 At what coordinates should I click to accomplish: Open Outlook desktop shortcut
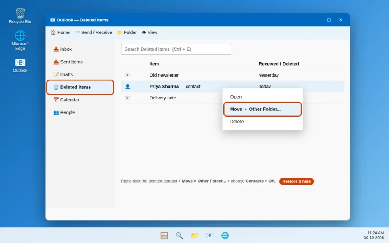click(x=20, y=65)
